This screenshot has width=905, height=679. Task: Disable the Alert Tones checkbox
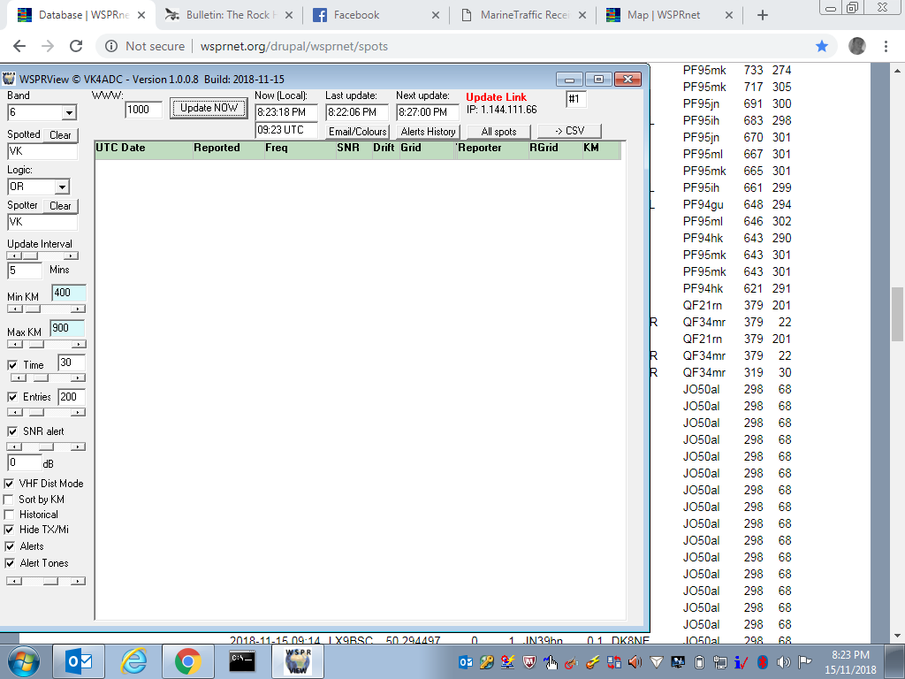tap(10, 563)
